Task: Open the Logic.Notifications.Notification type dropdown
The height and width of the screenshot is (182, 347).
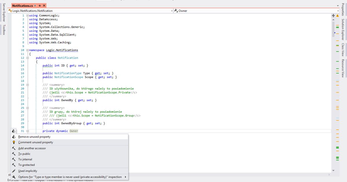Action: (172, 10)
